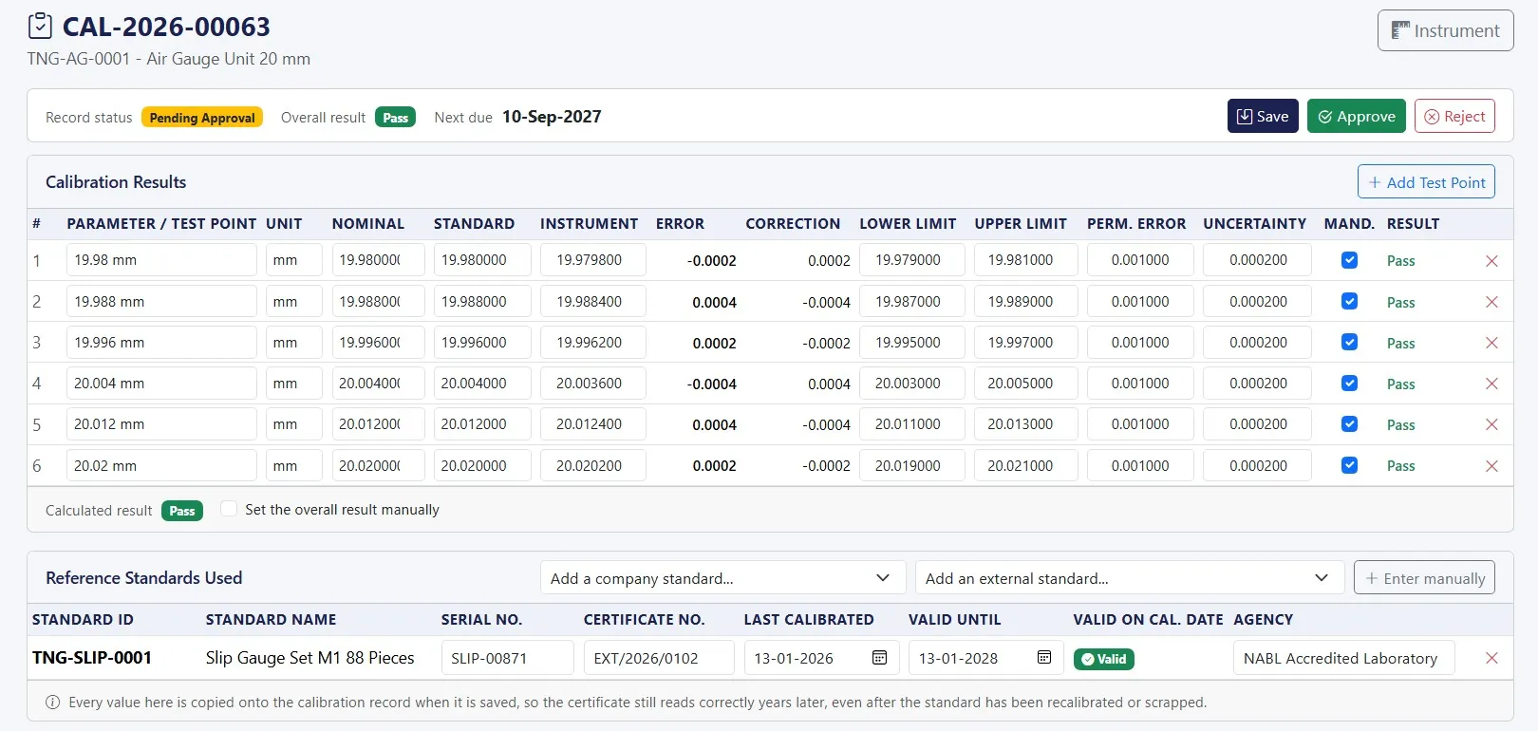The width and height of the screenshot is (1538, 731).
Task: Edit agency field NABL Accredited Laboratory
Action: 1343,658
